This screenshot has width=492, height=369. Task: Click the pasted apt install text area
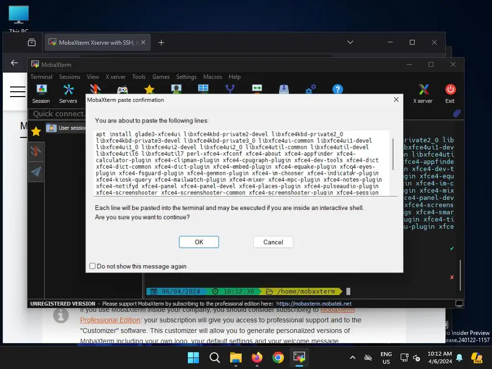pyautogui.click(x=241, y=163)
